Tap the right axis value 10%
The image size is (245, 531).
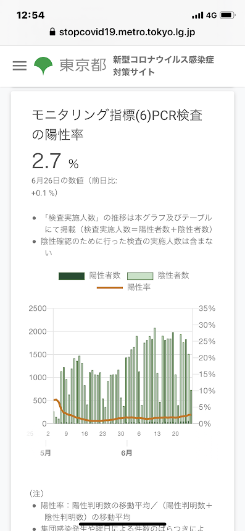click(207, 391)
